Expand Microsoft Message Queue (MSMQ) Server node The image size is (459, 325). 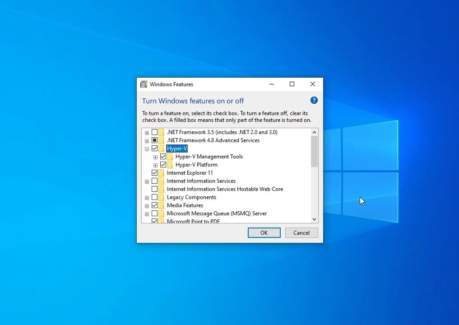click(x=147, y=214)
